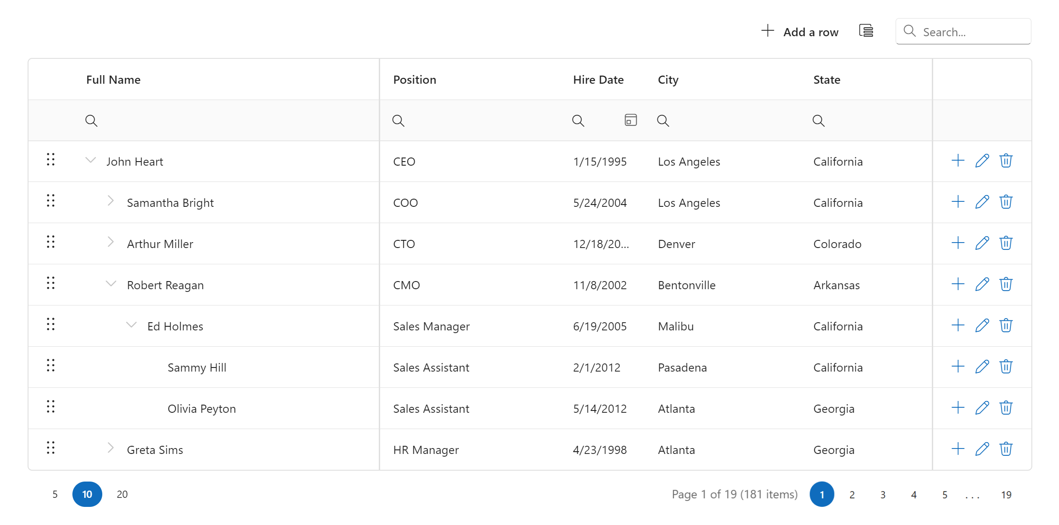Screen dimensions: 1059x525
Task: Delete the John Heart row
Action: (x=1006, y=161)
